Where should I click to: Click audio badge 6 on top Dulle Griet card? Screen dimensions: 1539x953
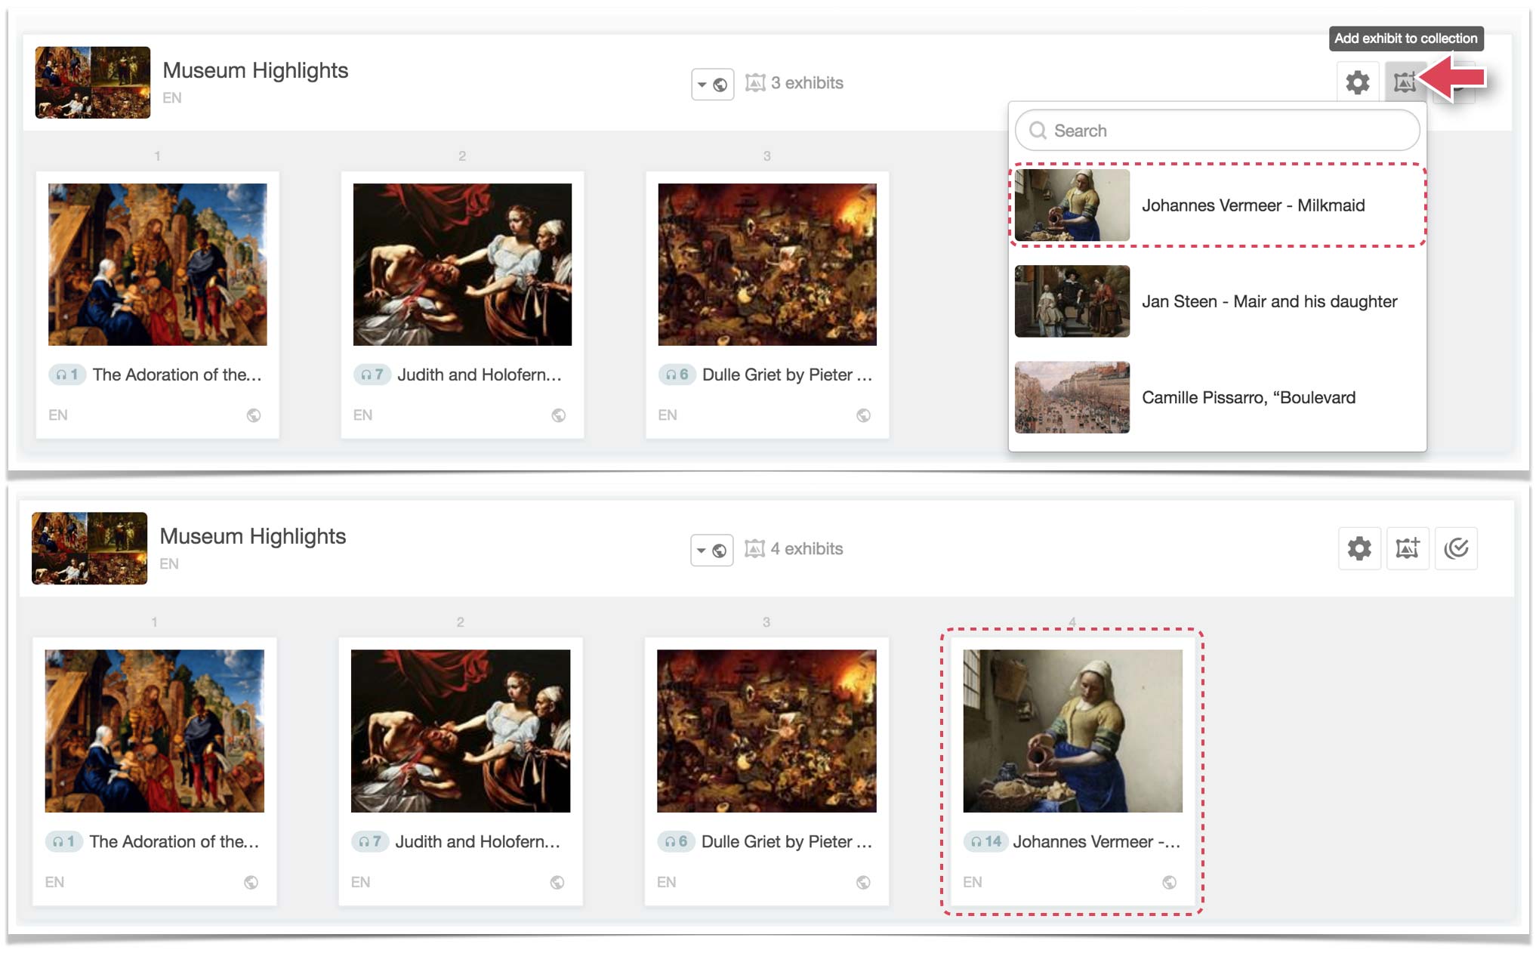click(x=677, y=375)
